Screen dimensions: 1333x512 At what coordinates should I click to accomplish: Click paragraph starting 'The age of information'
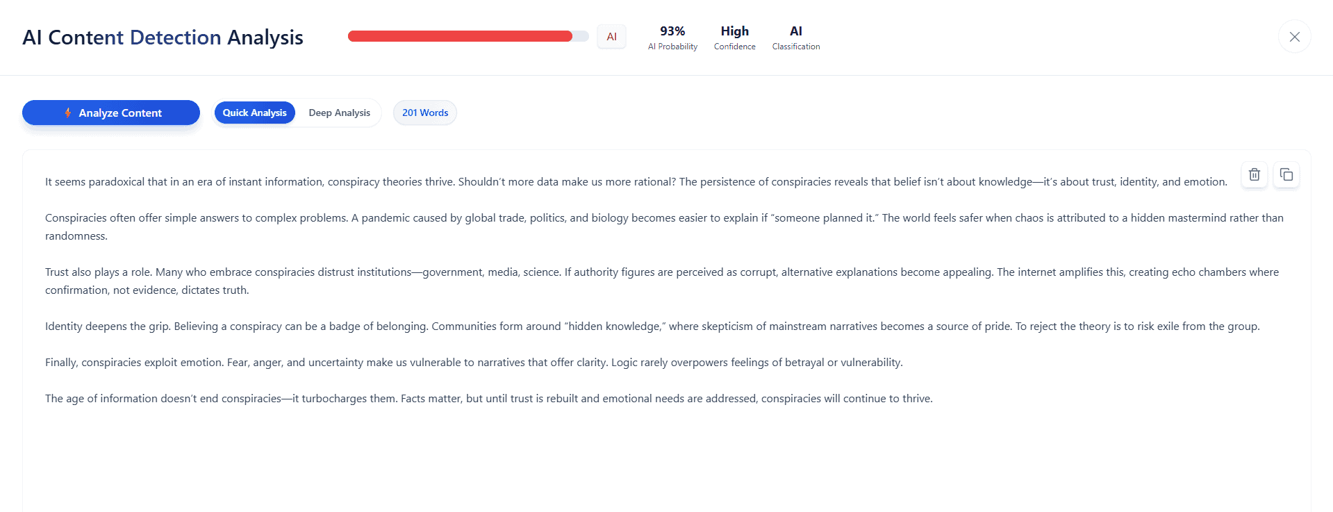point(489,399)
